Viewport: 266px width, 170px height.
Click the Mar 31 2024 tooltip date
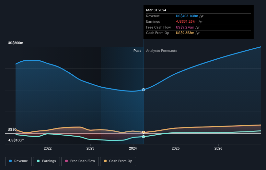pyautogui.click(x=156, y=10)
